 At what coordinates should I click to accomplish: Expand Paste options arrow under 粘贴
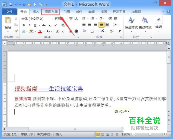click(8, 32)
